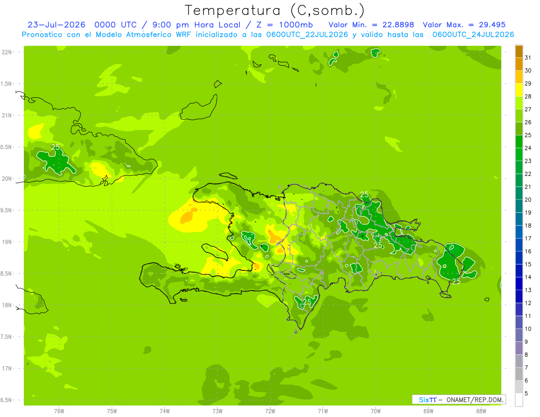
Task: Click the '17N' latitude label
Action: 6,368
